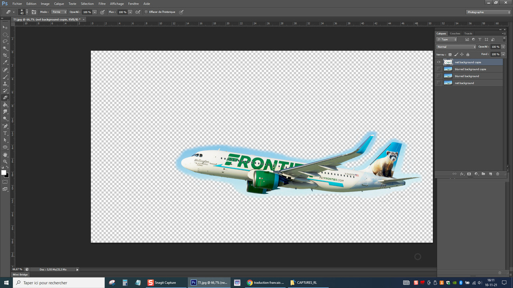Switch to the Couches tab

[x=455, y=34]
